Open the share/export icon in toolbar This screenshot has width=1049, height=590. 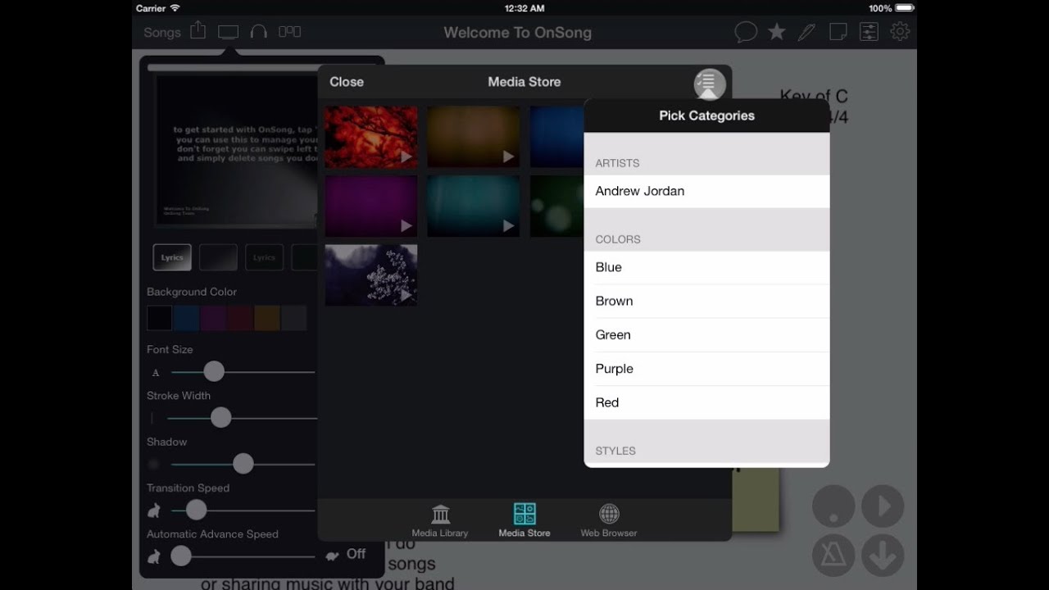click(x=198, y=31)
